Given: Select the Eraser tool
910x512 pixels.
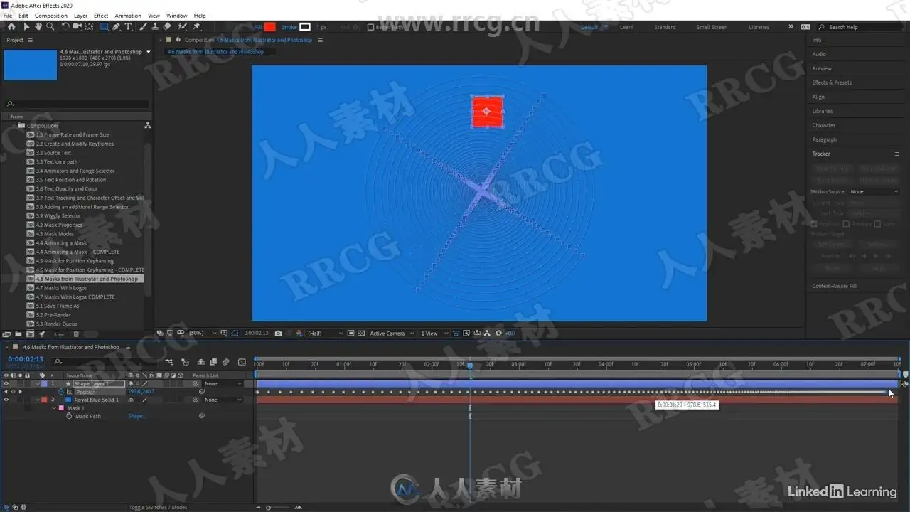Looking at the screenshot, I should tap(167, 27).
